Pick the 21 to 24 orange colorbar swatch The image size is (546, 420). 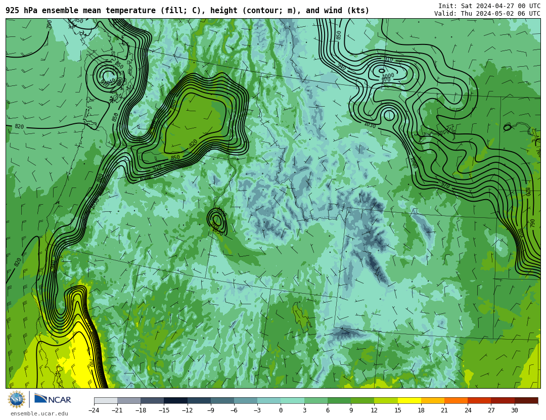point(456,400)
